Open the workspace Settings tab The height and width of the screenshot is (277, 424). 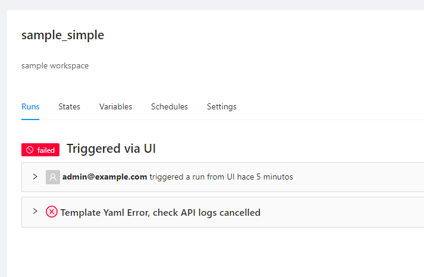tap(221, 107)
